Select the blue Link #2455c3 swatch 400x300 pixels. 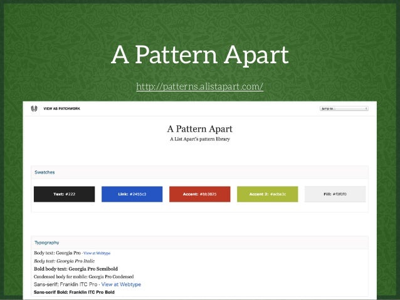click(132, 194)
